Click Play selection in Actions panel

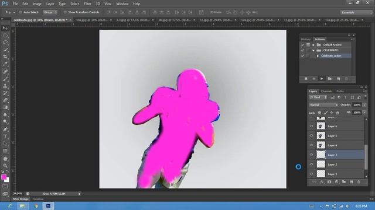click(x=322, y=79)
